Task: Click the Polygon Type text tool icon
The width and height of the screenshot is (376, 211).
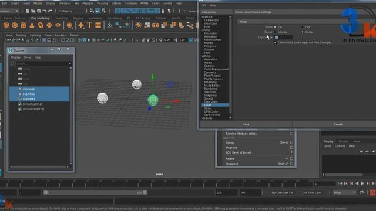Action: click(89, 25)
